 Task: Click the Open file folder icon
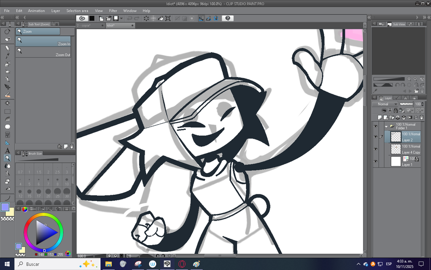pyautogui.click(x=109, y=18)
